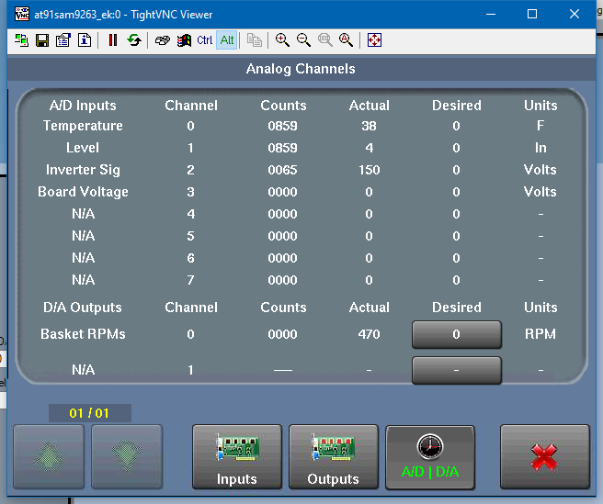Click the desired field for D/A channel 1
Viewport: 603px width, 504px height.
point(456,370)
